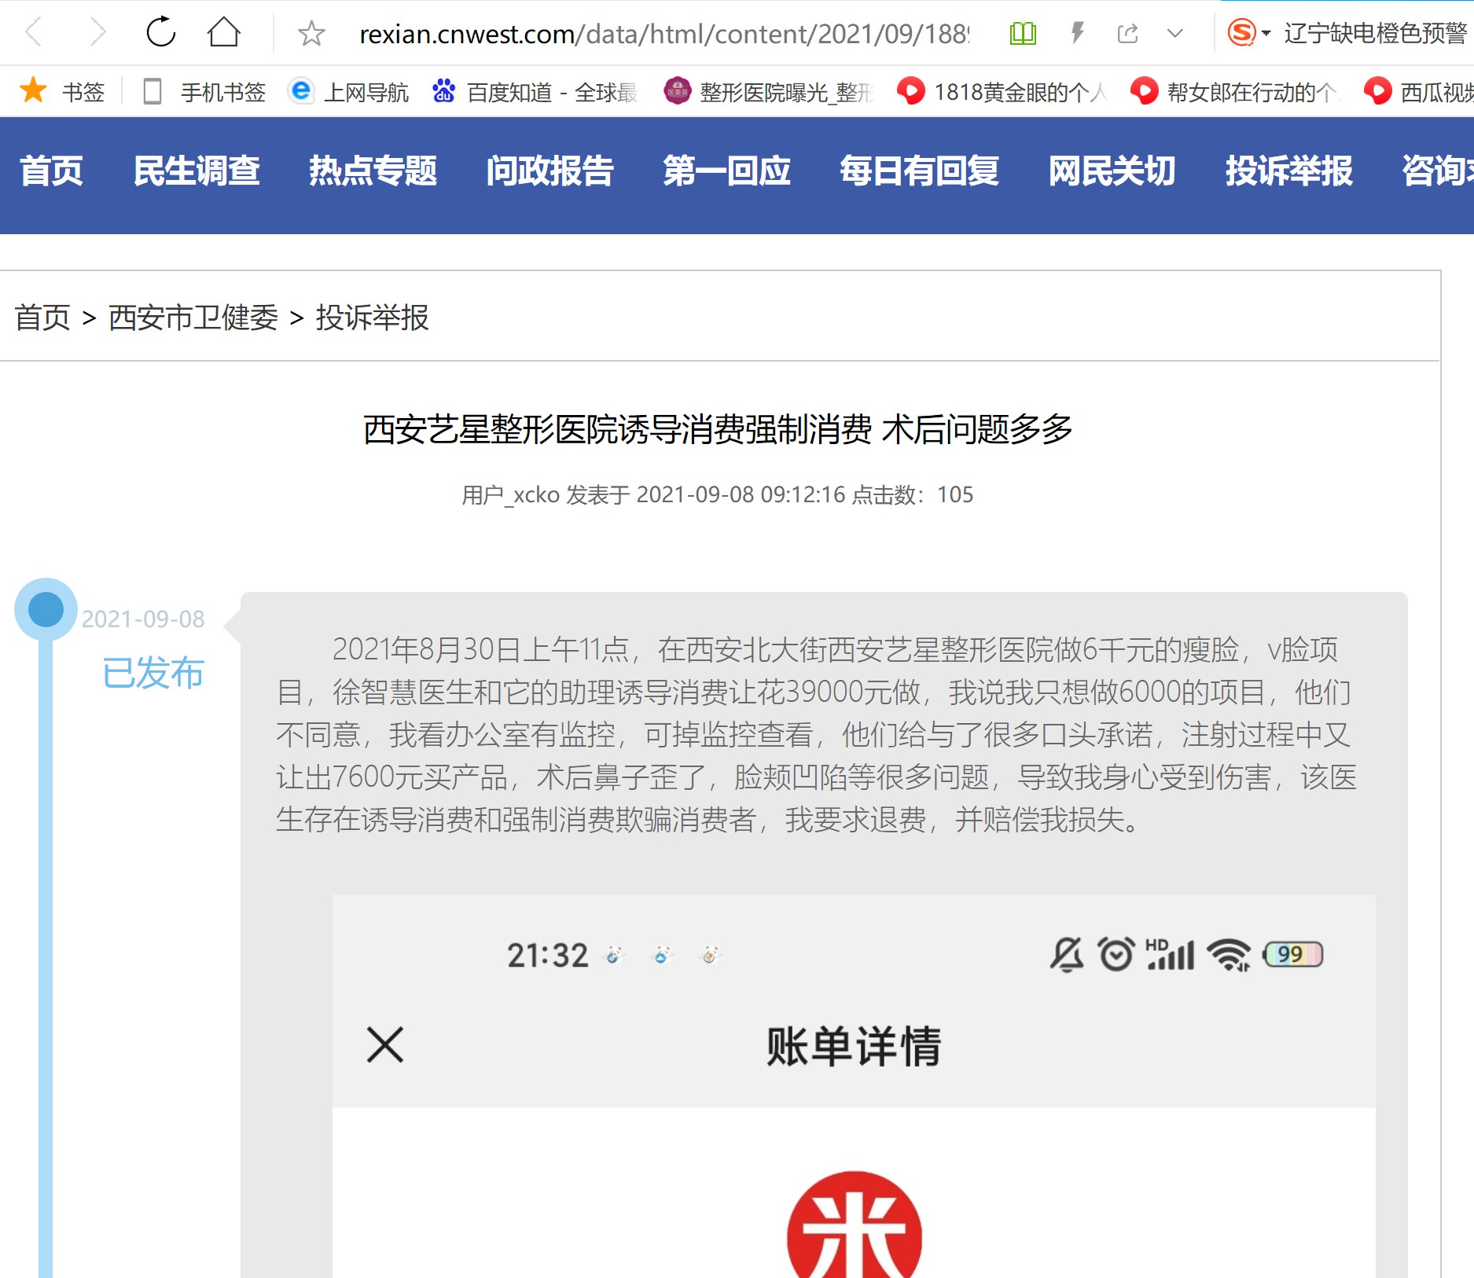Image resolution: width=1474 pixels, height=1278 pixels.
Task: Expand address bar dropdown chevron
Action: 1175,33
